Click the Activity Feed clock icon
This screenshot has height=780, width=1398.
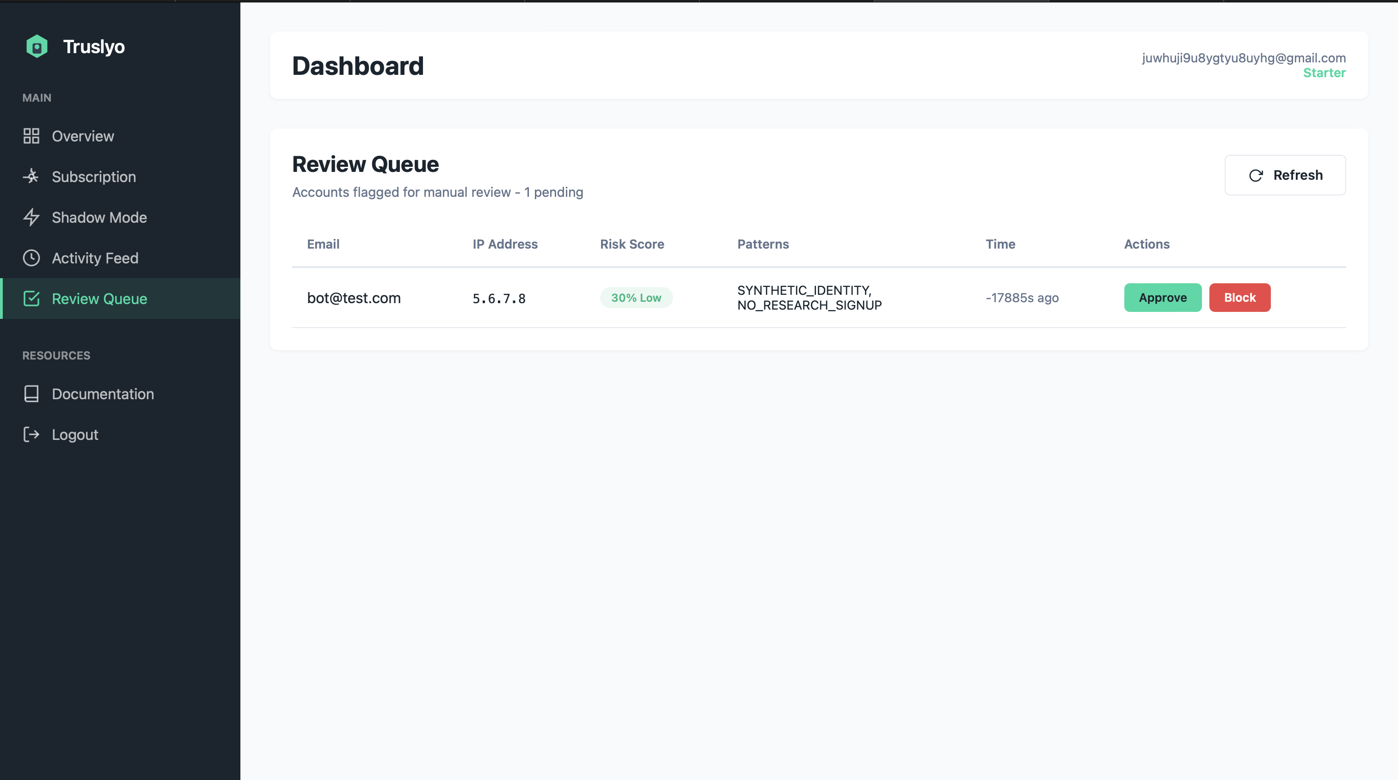[x=31, y=258]
